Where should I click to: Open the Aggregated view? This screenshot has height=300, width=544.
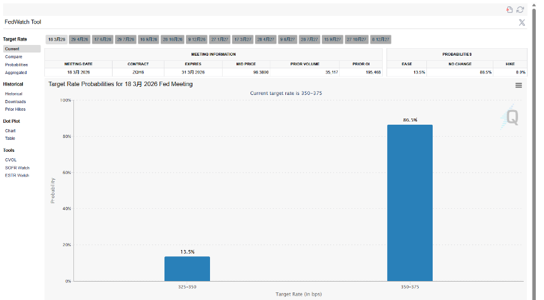pos(16,73)
